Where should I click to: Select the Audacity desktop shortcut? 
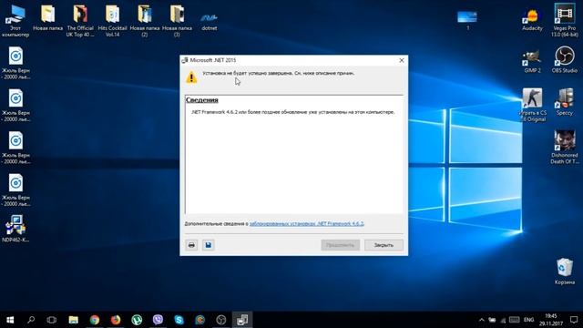[532, 18]
